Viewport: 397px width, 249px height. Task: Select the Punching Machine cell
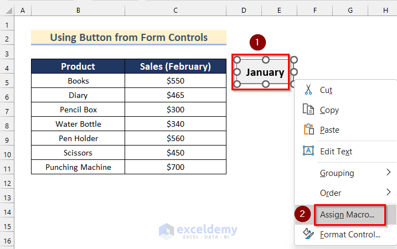click(78, 167)
